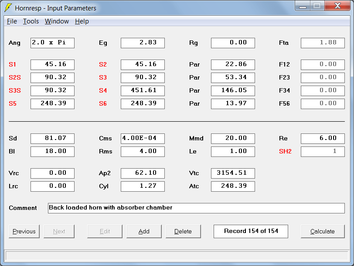Click the red S6 label
This screenshot has width=354, height=266.
click(103, 104)
